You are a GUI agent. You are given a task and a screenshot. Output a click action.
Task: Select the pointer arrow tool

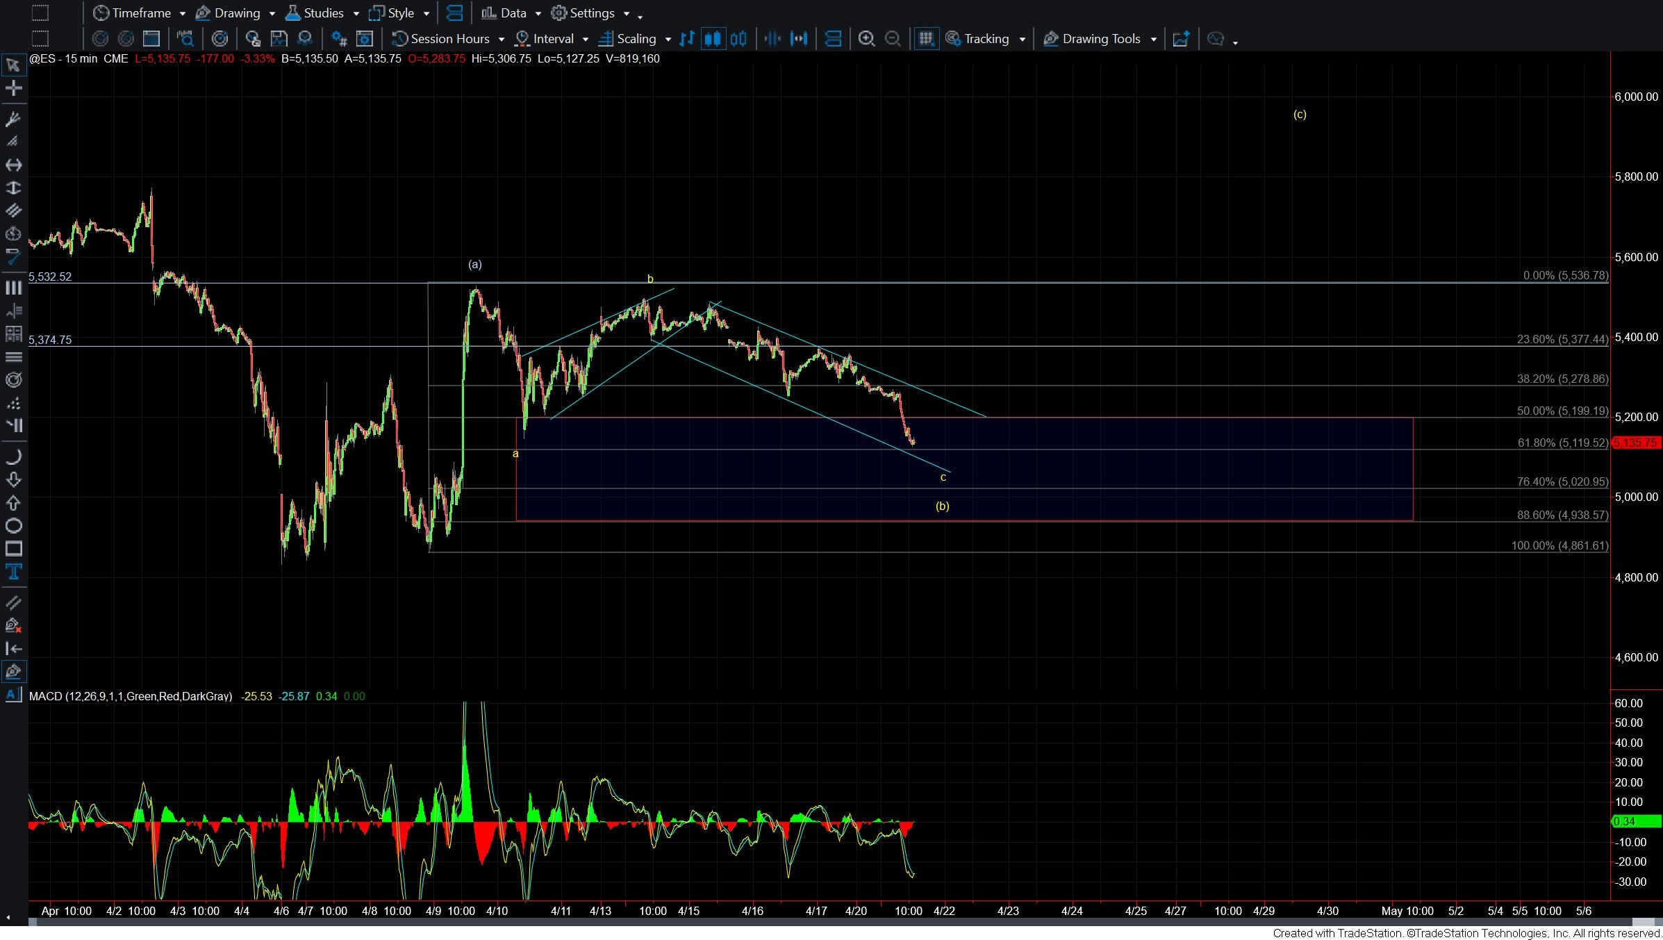pyautogui.click(x=13, y=65)
